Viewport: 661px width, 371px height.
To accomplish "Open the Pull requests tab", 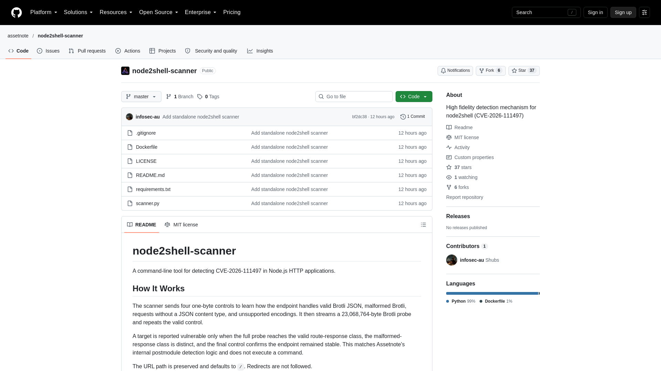I will 87,51.
